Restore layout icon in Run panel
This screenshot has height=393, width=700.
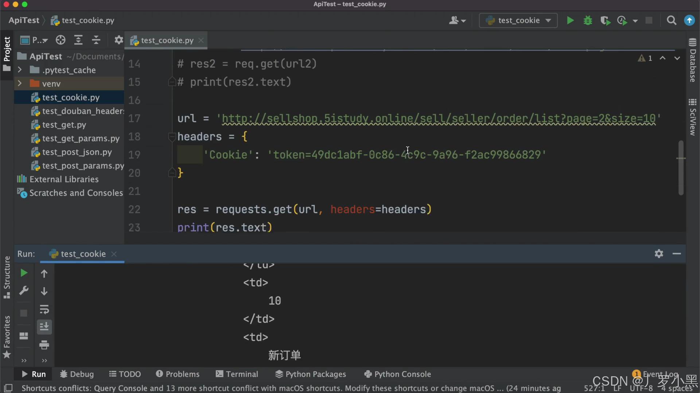[x=24, y=336]
